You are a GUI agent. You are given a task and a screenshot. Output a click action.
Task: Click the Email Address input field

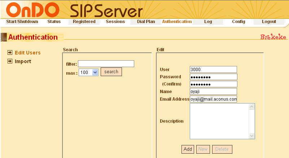(213, 99)
